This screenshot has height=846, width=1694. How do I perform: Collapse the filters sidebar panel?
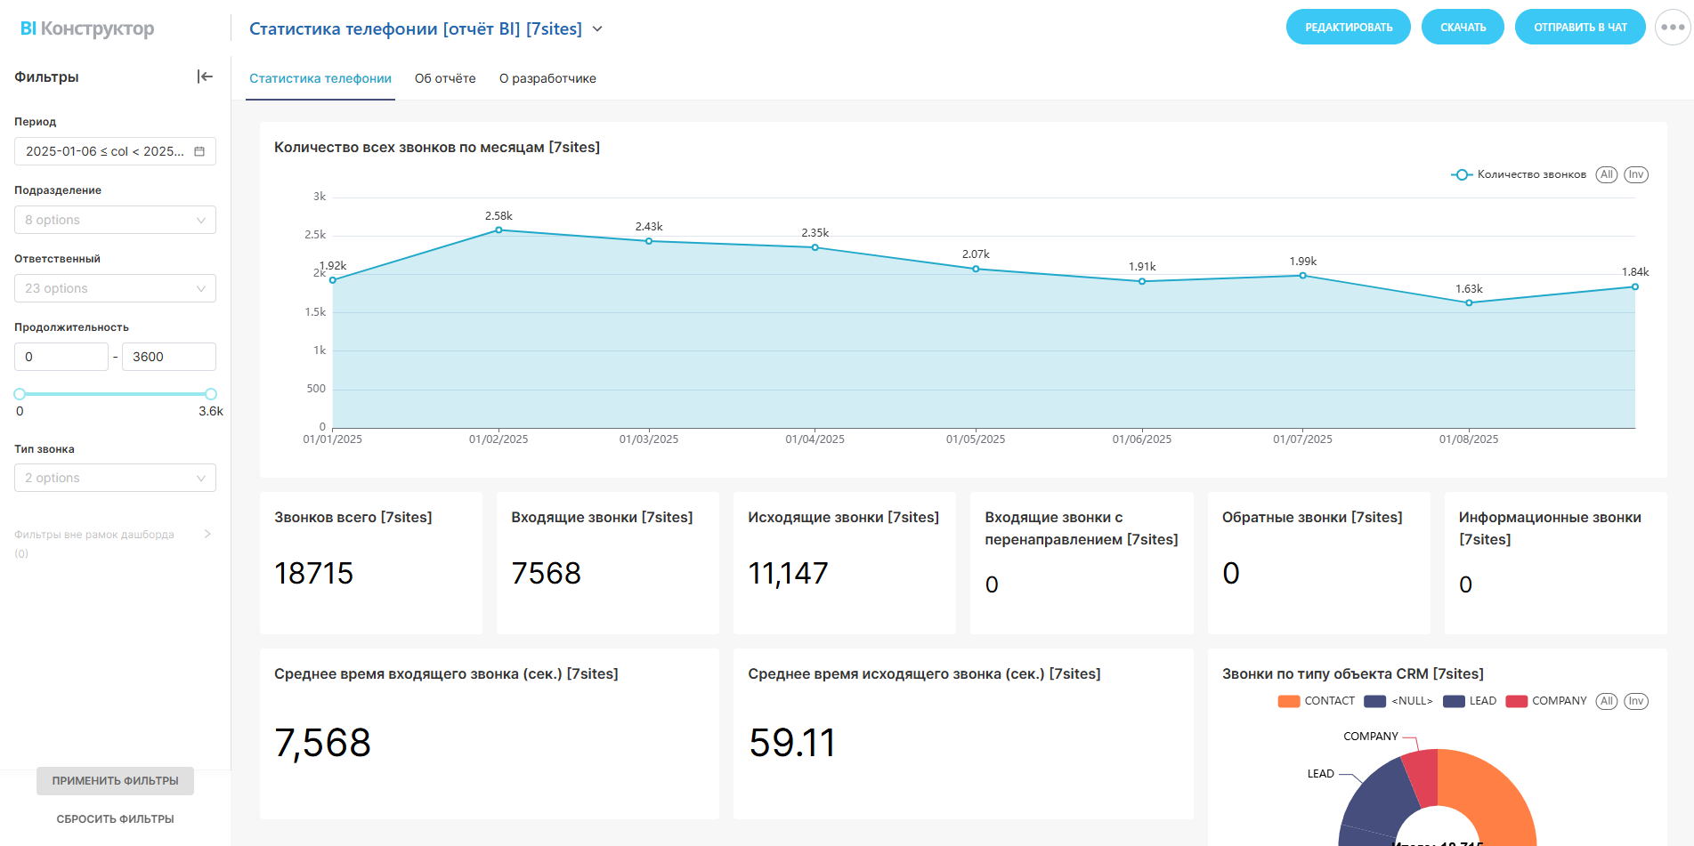pyautogui.click(x=205, y=77)
